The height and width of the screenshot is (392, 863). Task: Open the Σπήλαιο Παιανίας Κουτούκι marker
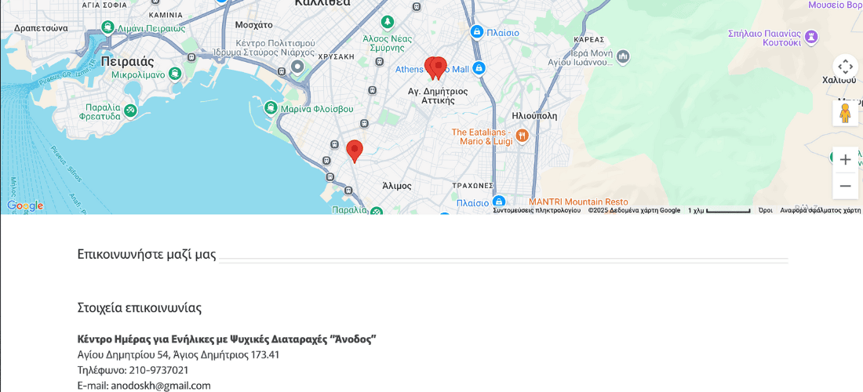pyautogui.click(x=811, y=38)
